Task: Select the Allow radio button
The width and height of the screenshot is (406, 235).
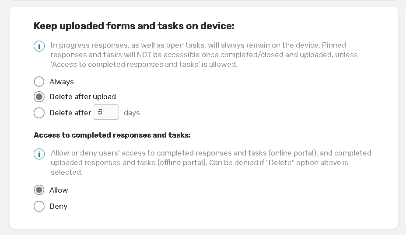Action: point(39,190)
